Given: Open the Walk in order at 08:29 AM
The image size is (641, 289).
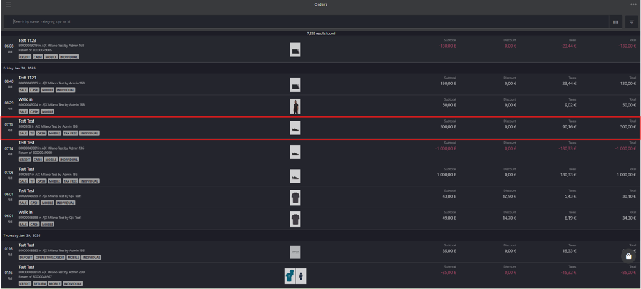Looking at the screenshot, I should pyautogui.click(x=320, y=106).
